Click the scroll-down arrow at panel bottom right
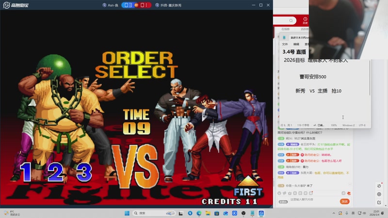 386,205
